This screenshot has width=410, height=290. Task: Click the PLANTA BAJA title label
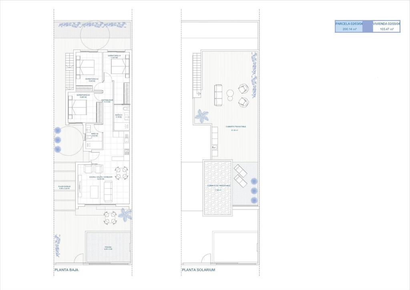(66, 270)
